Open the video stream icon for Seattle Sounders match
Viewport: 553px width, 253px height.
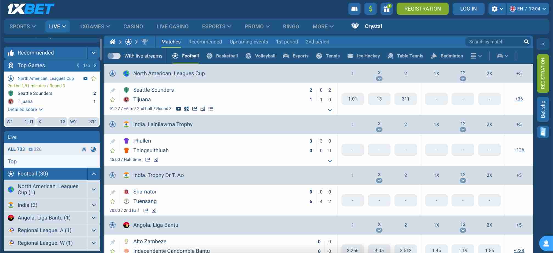pos(178,109)
